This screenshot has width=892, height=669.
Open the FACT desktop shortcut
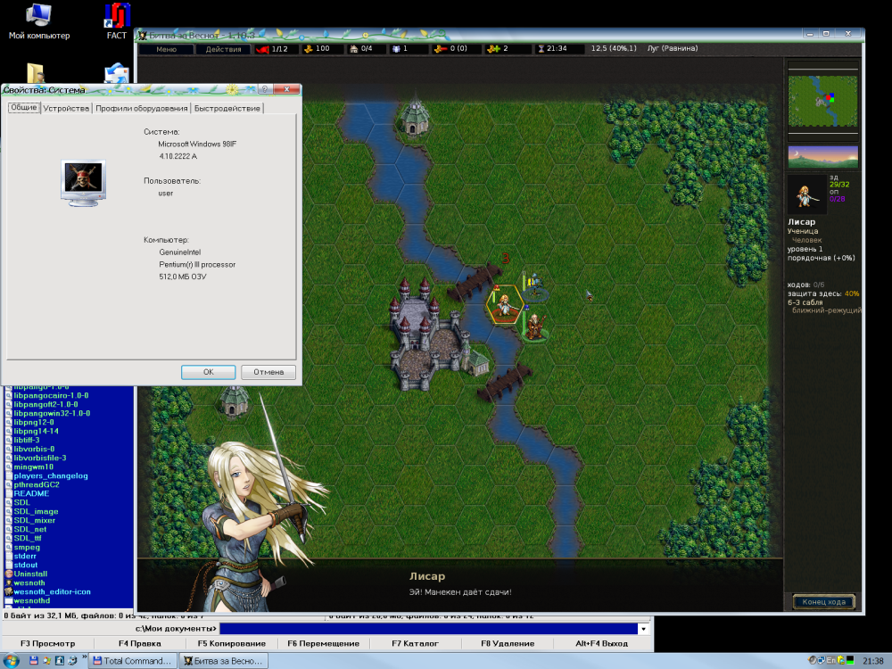pos(117,21)
